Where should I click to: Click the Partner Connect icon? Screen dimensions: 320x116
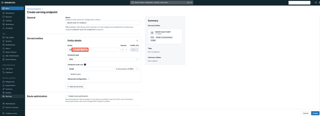(x=4, y=107)
